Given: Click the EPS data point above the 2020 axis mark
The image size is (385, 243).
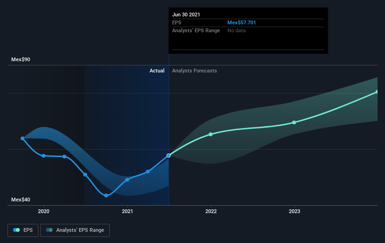Looking at the screenshot, I should (44, 156).
